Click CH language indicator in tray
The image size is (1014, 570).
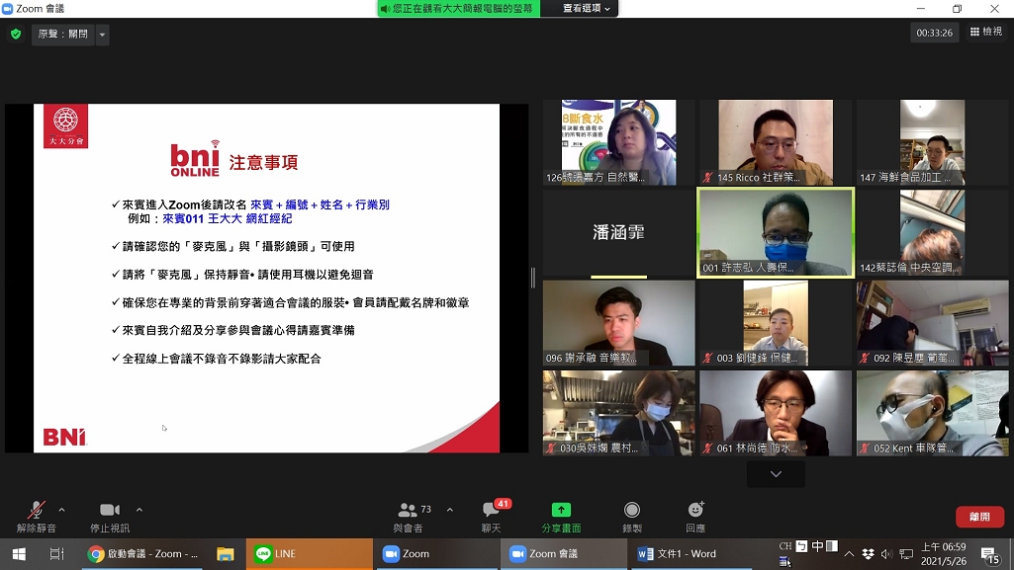pos(785,546)
